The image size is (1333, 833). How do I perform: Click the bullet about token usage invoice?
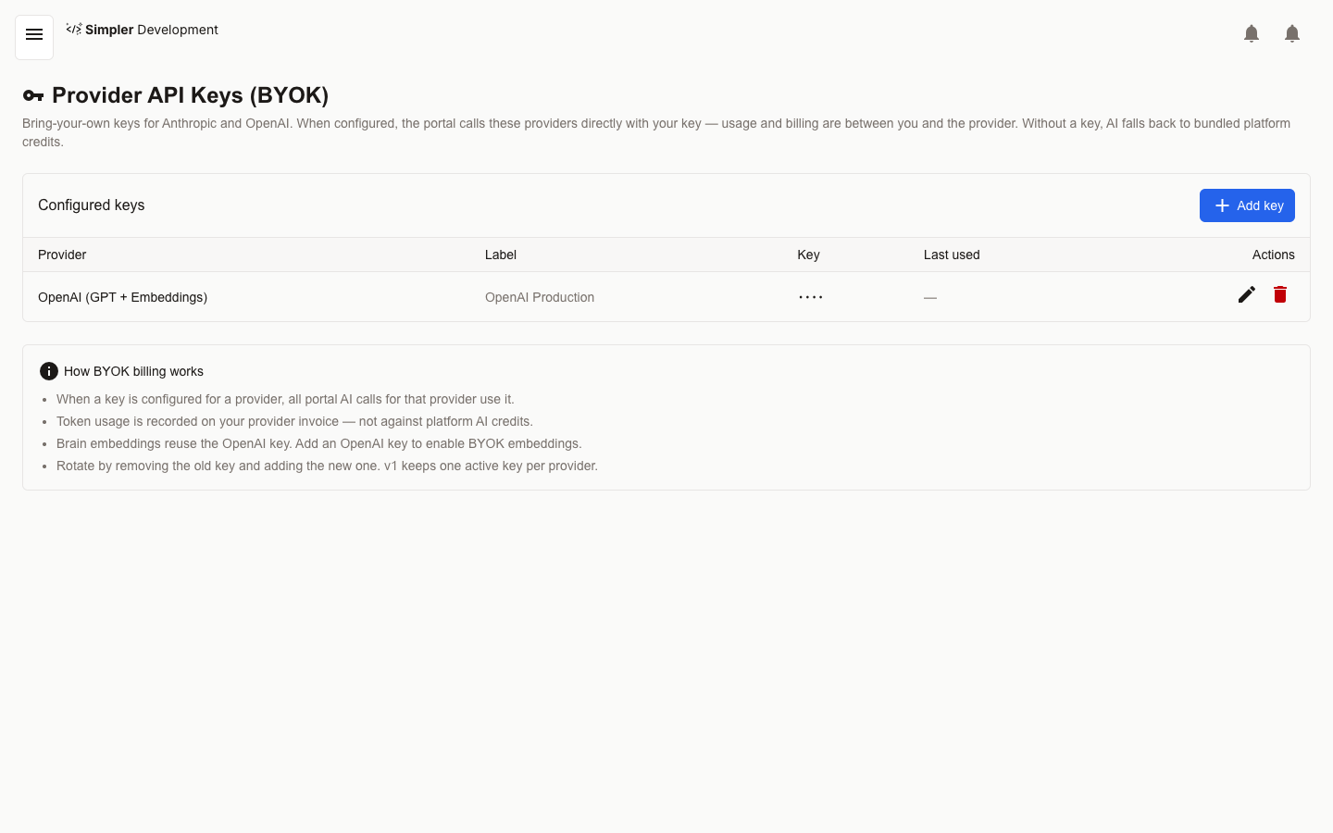point(294,421)
